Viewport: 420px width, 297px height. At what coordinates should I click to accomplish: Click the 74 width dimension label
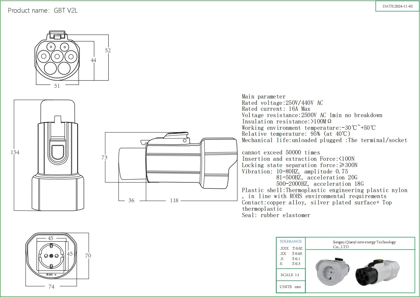[x=52, y=287]
